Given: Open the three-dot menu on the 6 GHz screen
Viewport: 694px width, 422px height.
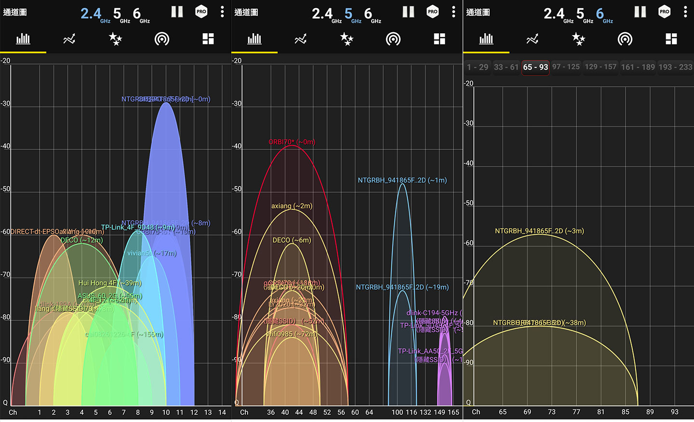Looking at the screenshot, I should coord(685,12).
